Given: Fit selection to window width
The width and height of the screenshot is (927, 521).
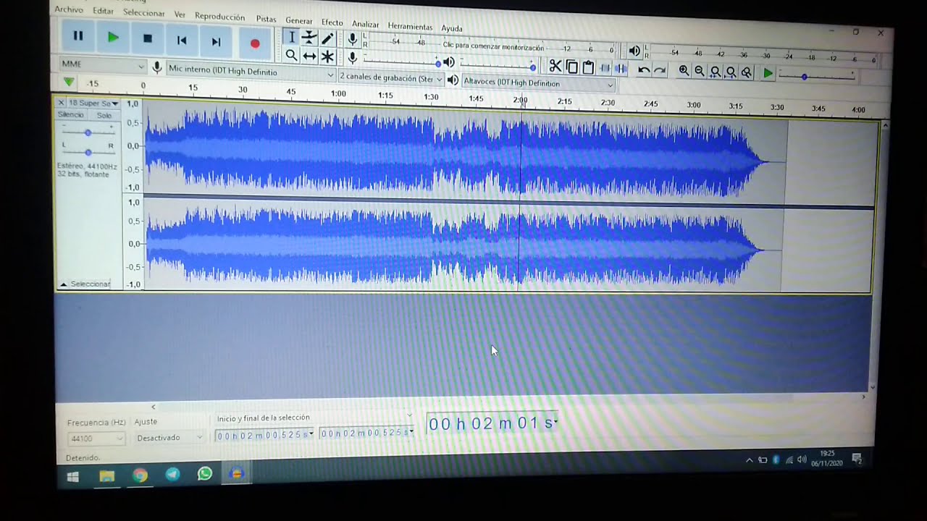Looking at the screenshot, I should [715, 72].
